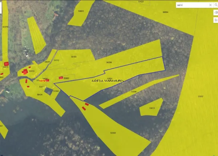The image size is (218, 156).
Task: Select parcel label 53300
Action: [x=113, y=133]
